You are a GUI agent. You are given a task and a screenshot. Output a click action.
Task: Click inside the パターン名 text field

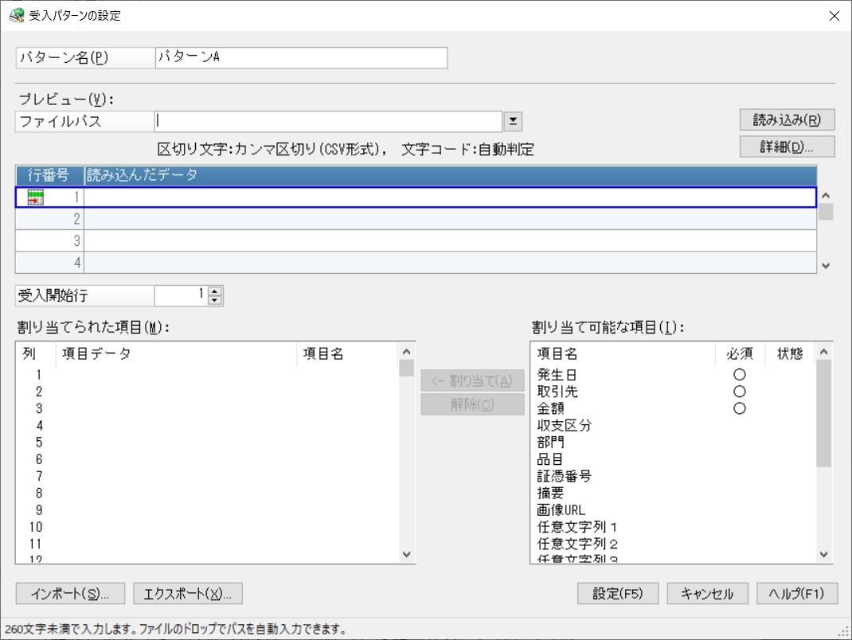[x=301, y=57]
